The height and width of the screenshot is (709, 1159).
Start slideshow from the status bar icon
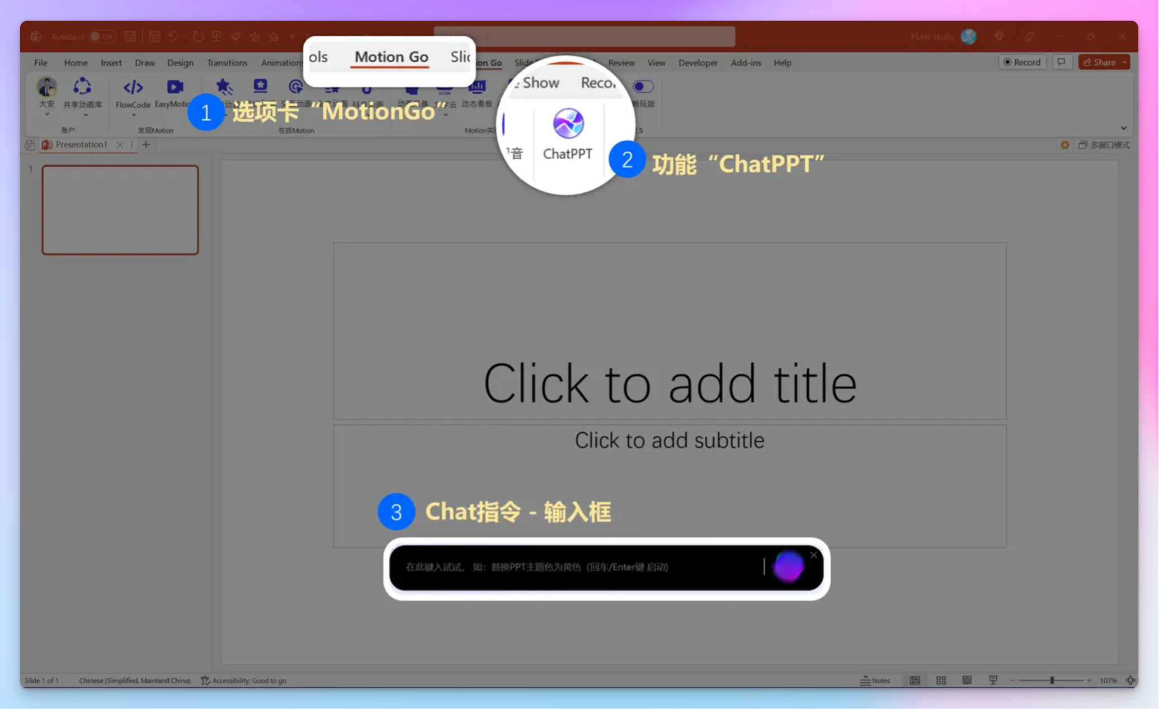[x=993, y=680]
